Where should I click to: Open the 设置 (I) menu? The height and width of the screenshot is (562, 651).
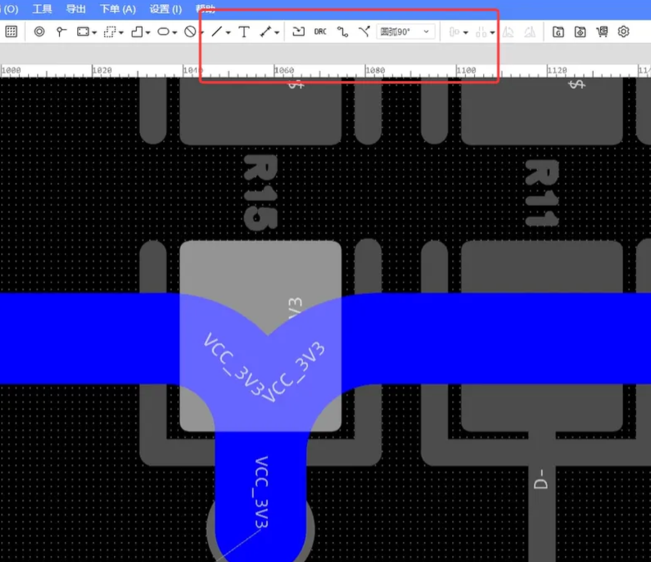166,9
